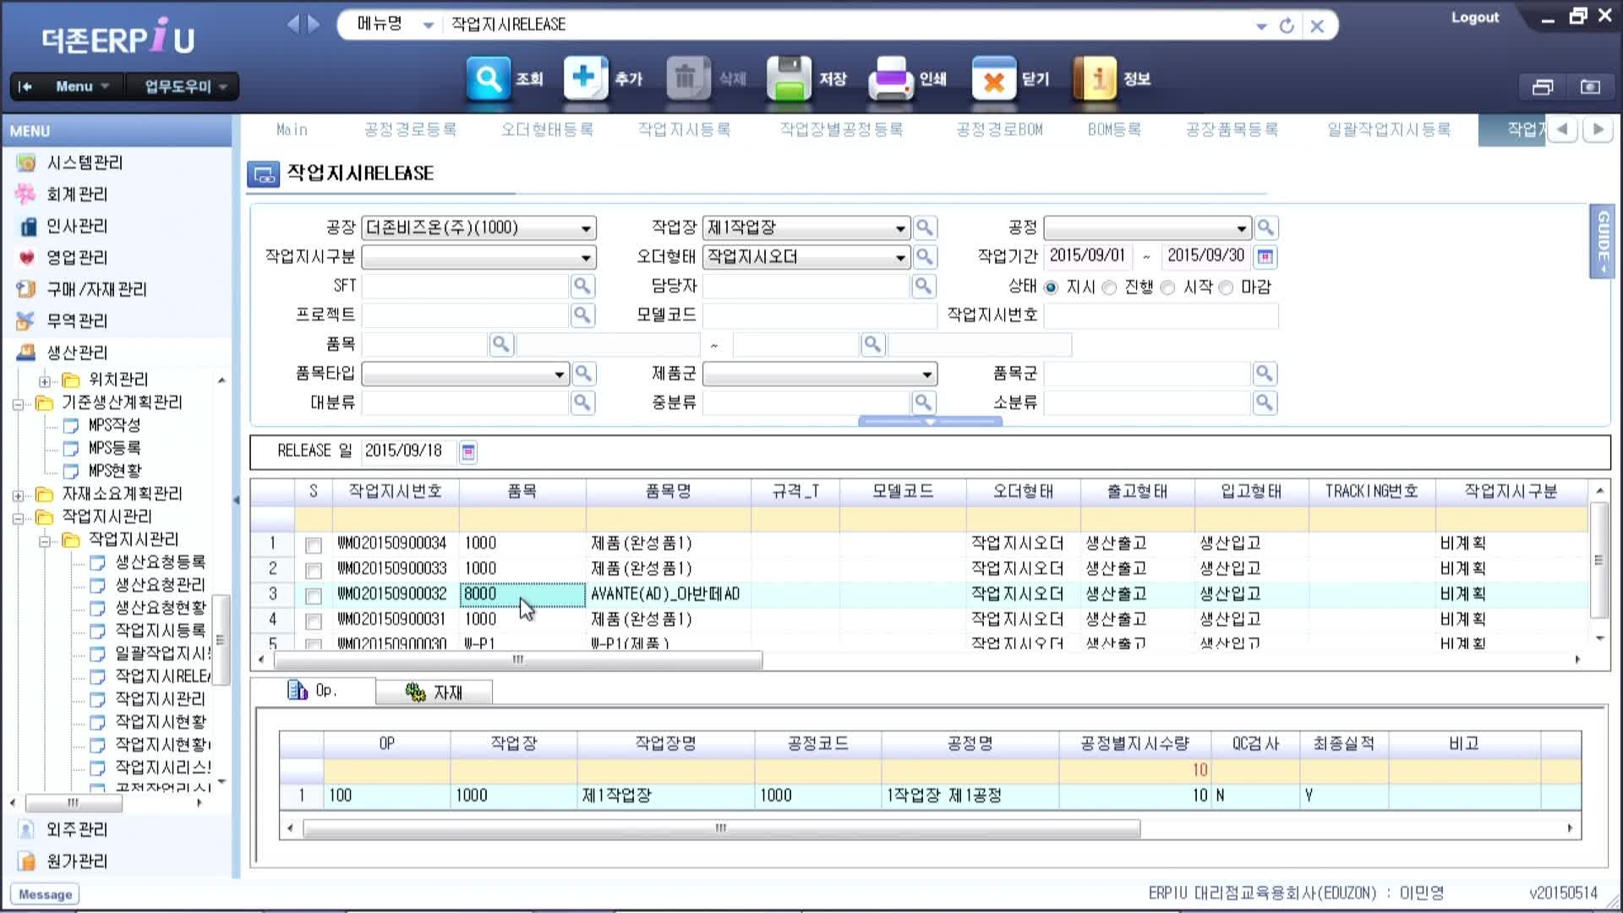Refresh using the reload icon in menu bar

[x=1287, y=25]
